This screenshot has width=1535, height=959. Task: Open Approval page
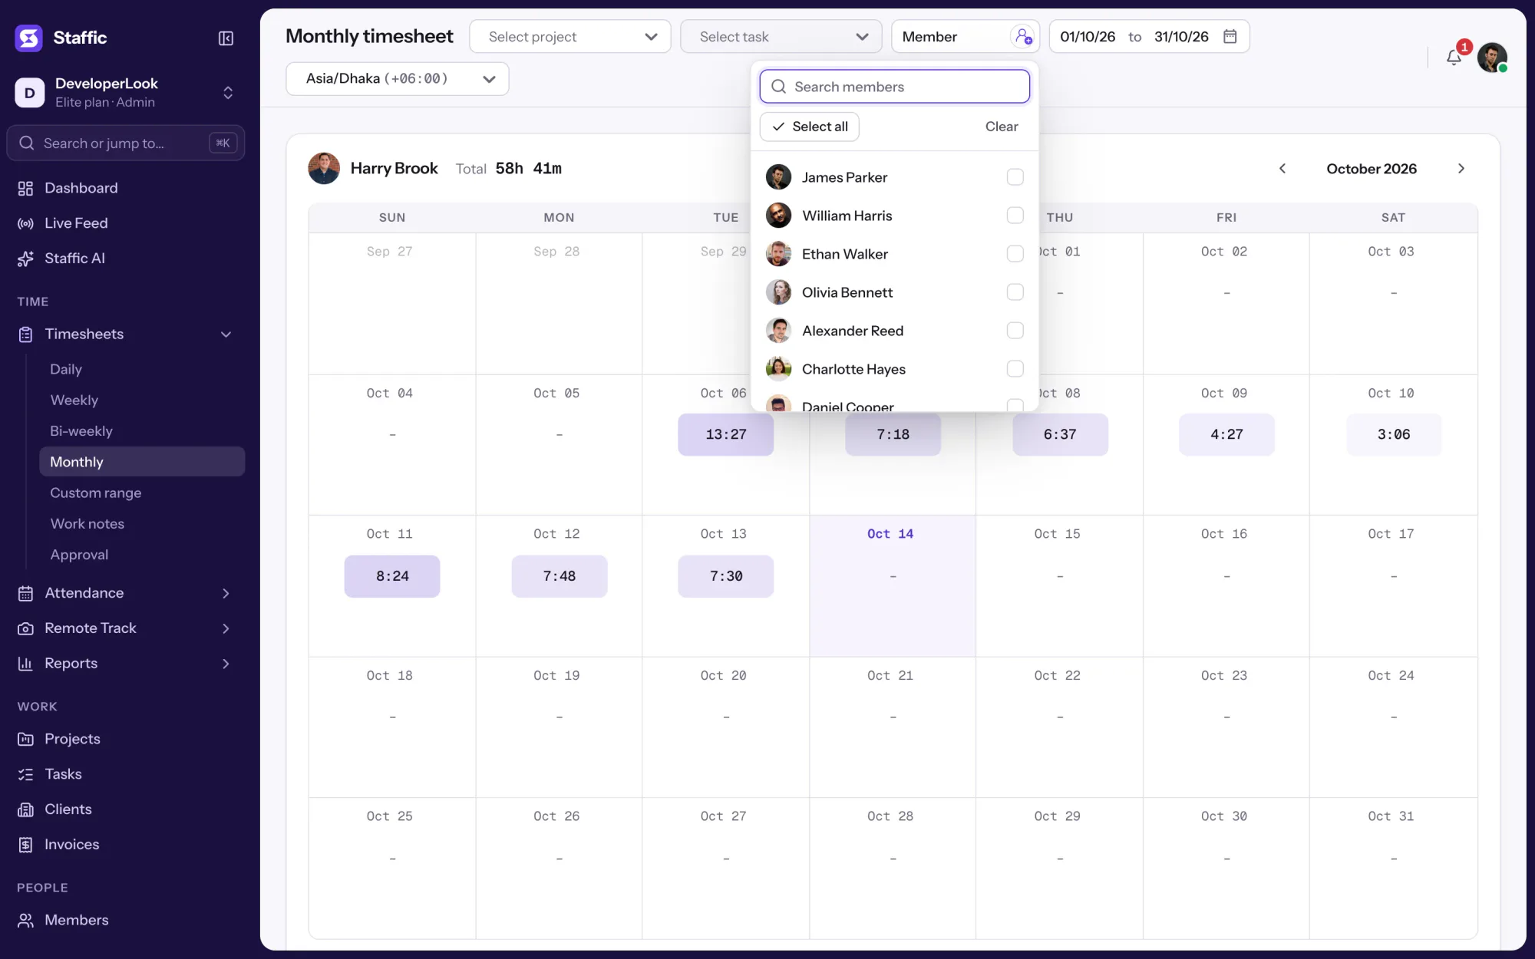pos(142,555)
